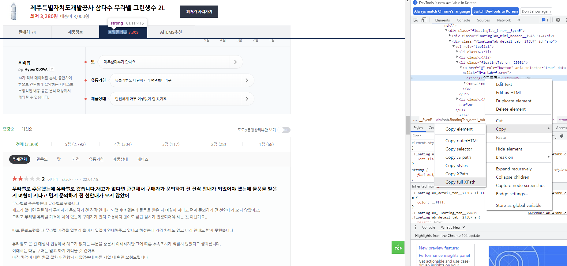Expand the 맛 review summary arrow

(x=235, y=62)
